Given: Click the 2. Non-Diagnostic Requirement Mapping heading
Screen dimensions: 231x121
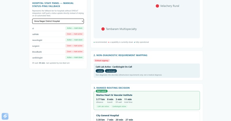Looking at the screenshot, I should click(120, 55).
